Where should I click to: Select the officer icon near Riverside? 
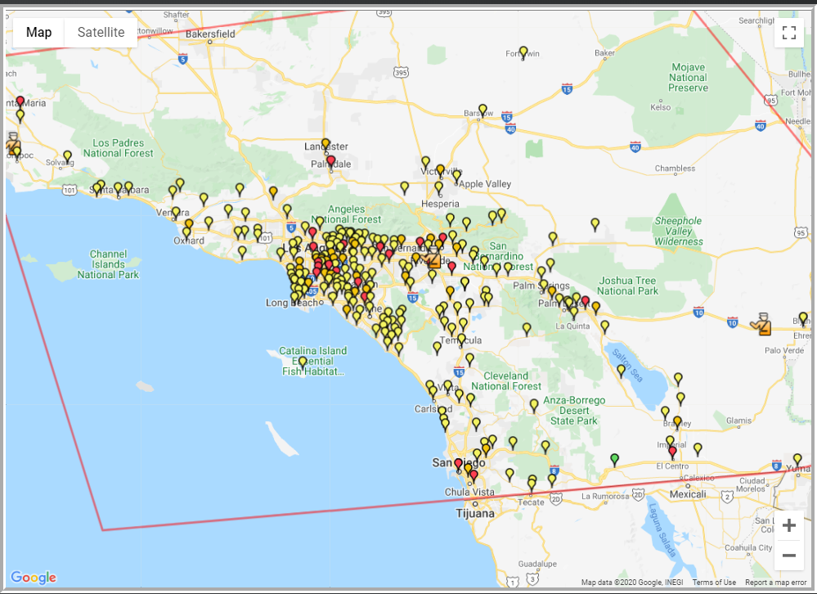click(x=432, y=258)
